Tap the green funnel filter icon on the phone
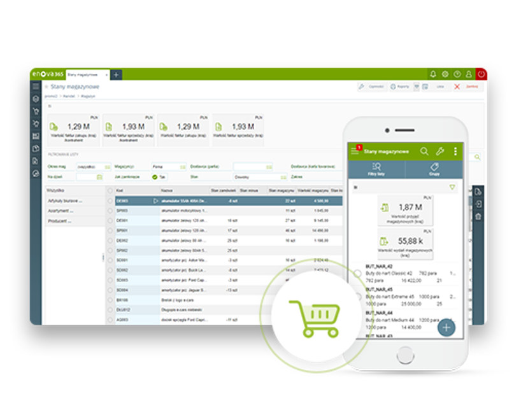Screen dimensions: 514x394 click(452, 187)
